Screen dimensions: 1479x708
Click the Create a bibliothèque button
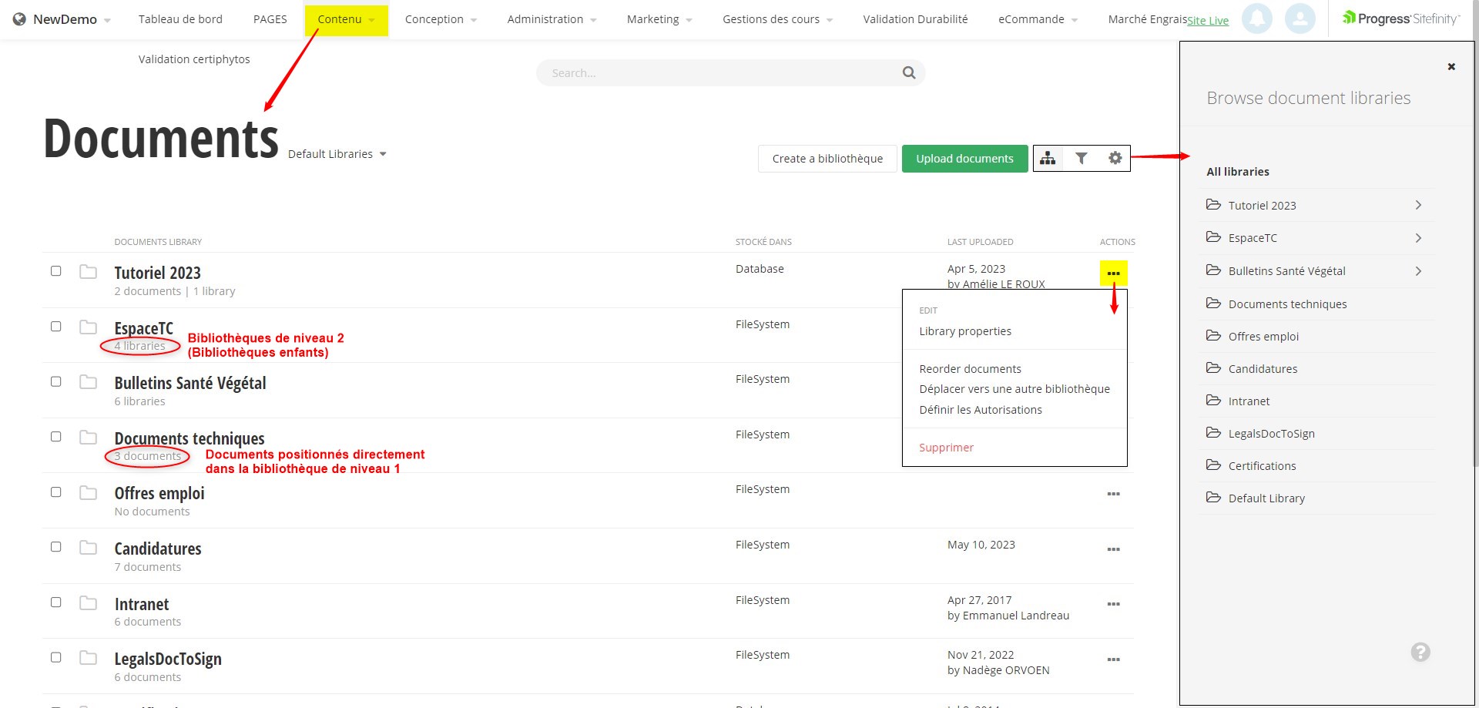pyautogui.click(x=827, y=159)
